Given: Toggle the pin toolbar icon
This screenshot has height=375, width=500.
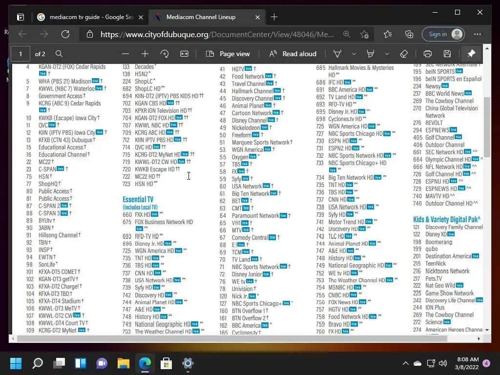Looking at the screenshot, I should click(x=471, y=54).
